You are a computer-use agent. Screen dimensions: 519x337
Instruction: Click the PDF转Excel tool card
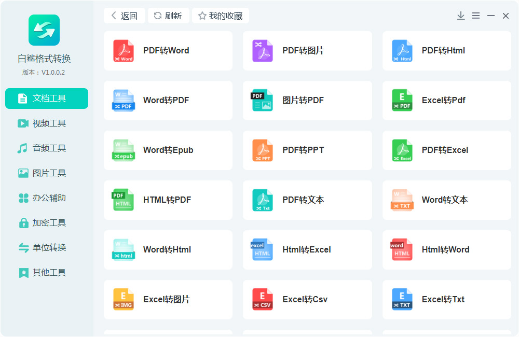[446, 150]
